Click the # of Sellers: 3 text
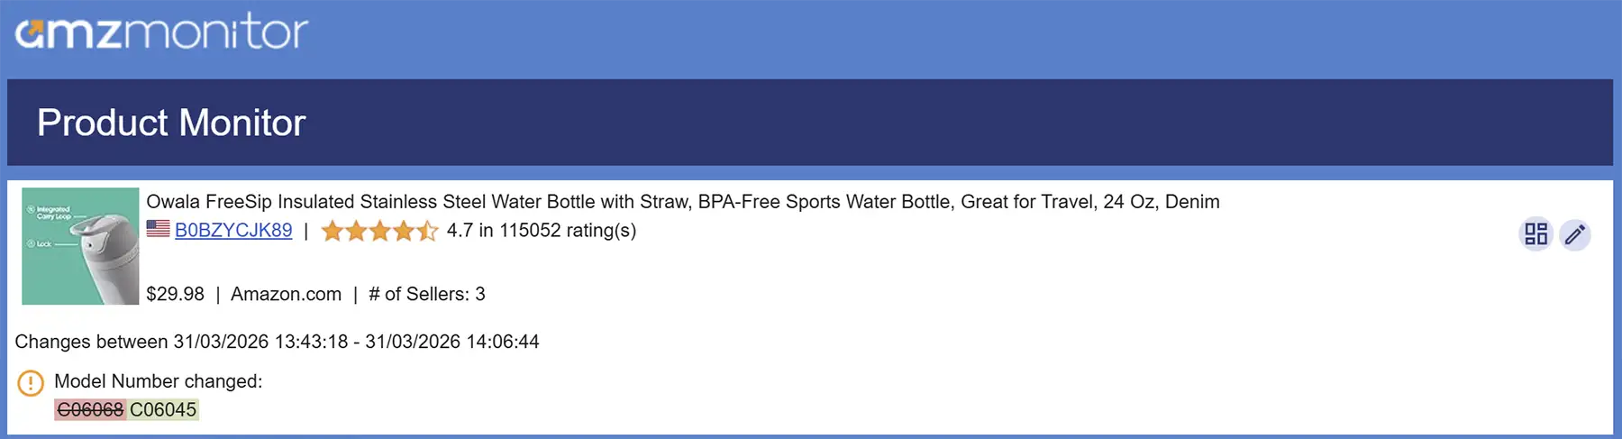 pos(426,294)
